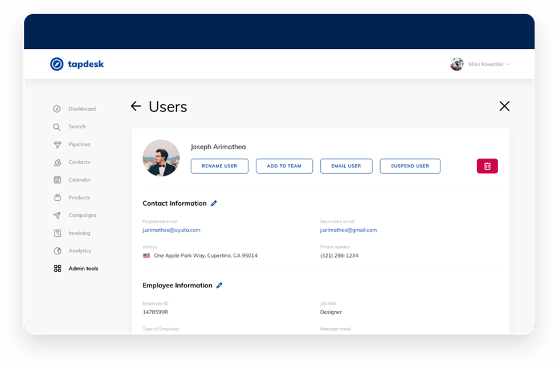Click the Employee ID value 1478599R
The height and width of the screenshot is (367, 558).
tap(155, 312)
